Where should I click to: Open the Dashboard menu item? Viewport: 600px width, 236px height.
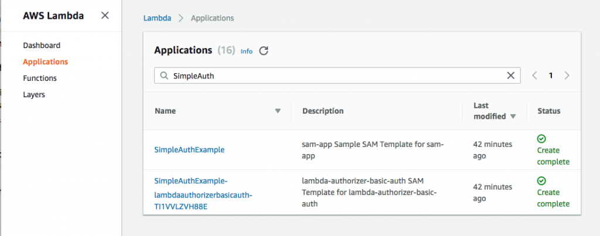tap(42, 45)
